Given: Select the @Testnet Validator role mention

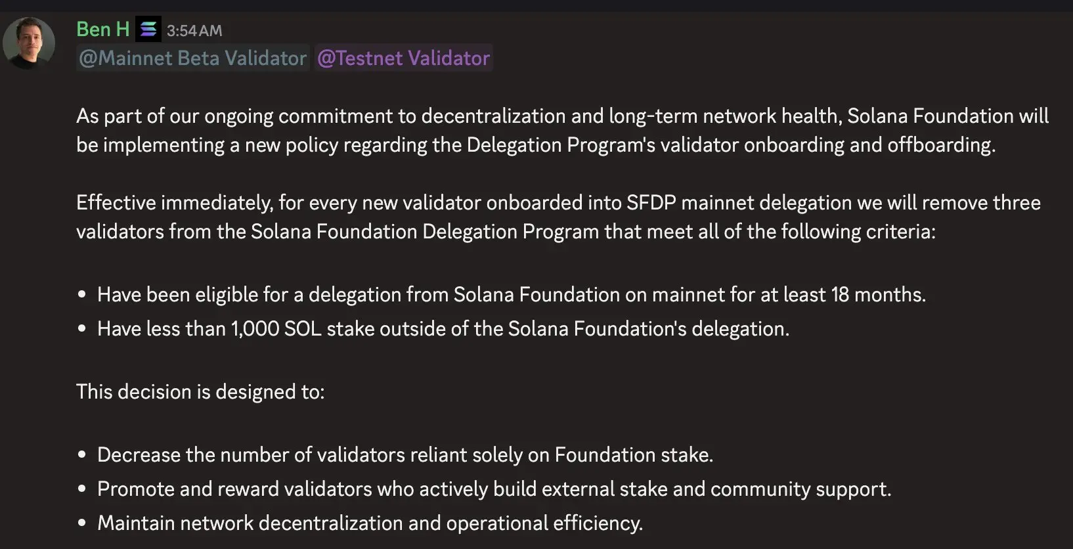Looking at the screenshot, I should (x=403, y=58).
